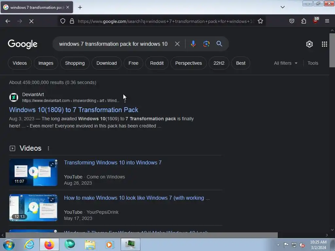Open Windows 10(1809) to 7 Transformation Pack
Viewport: 335px width, 251px height.
[74, 110]
